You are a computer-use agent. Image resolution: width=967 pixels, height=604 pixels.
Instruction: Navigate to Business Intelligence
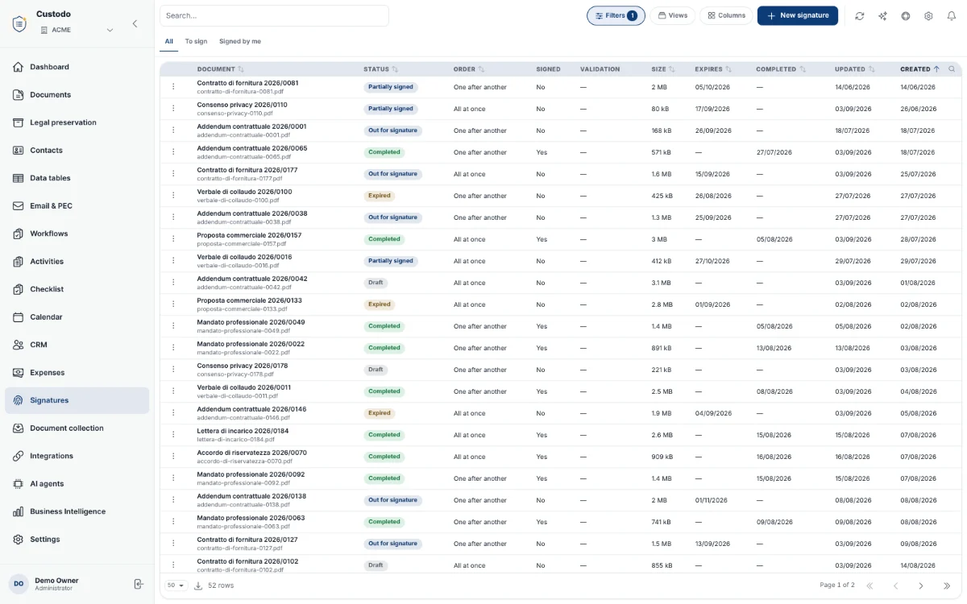pyautogui.click(x=77, y=511)
